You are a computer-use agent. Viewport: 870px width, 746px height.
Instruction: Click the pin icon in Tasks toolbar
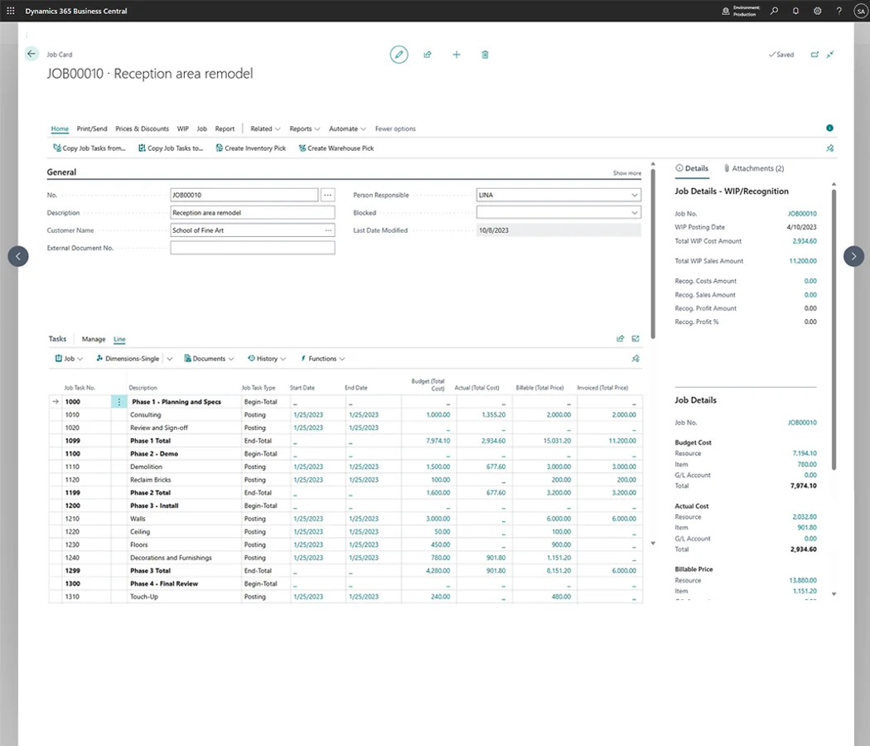tap(636, 359)
